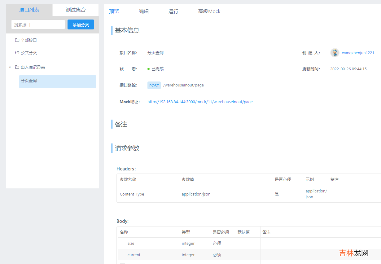Open the Mock address URL link

click(200, 102)
